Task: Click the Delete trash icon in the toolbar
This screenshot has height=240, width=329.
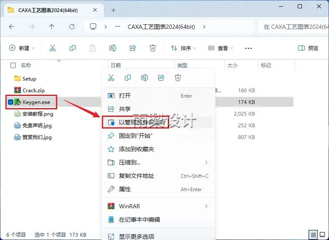Action: [x=153, y=48]
